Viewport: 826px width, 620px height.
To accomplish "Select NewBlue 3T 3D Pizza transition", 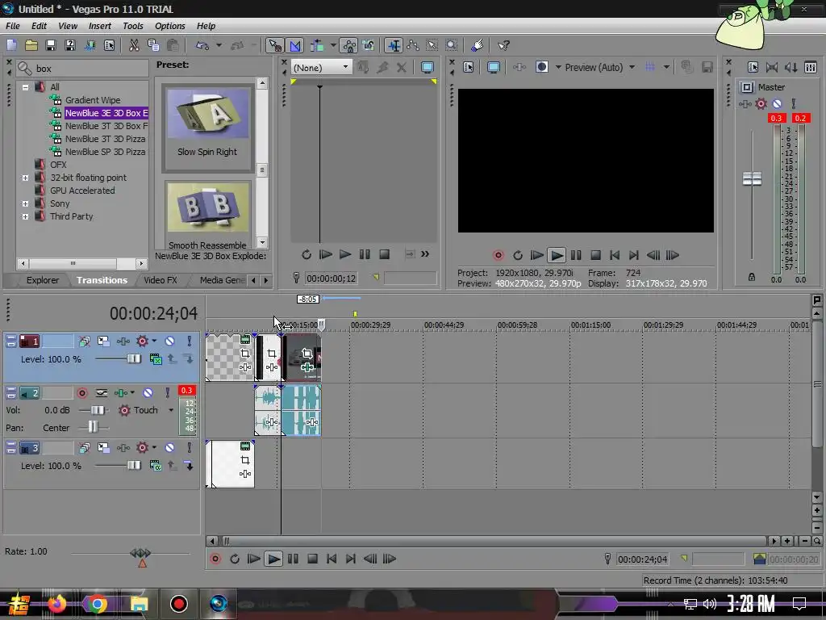I will click(106, 139).
